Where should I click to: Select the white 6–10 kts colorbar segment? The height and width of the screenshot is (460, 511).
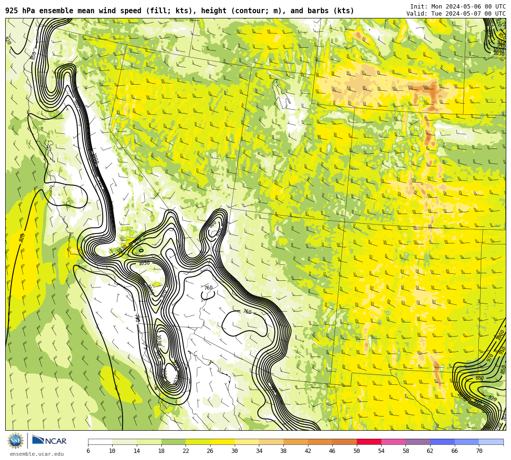(x=100, y=442)
